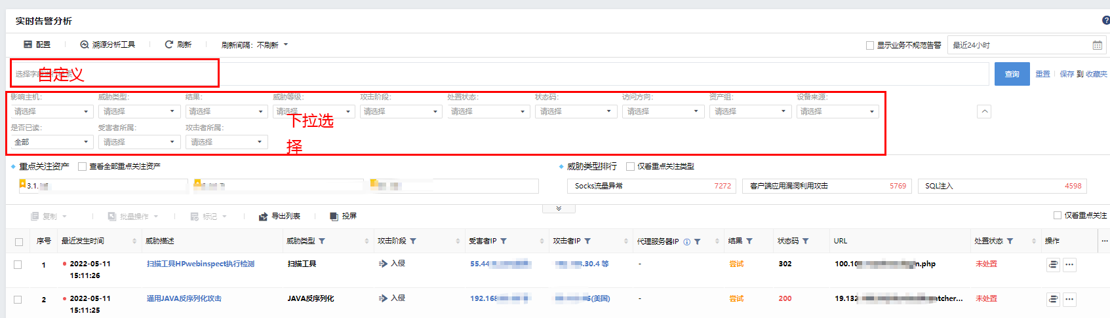Click 导出列表 export icon
Image resolution: width=1110 pixels, height=318 pixels.
tap(263, 216)
